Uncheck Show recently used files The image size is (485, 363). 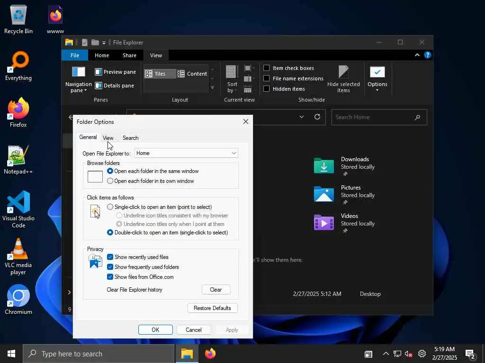pos(110,257)
